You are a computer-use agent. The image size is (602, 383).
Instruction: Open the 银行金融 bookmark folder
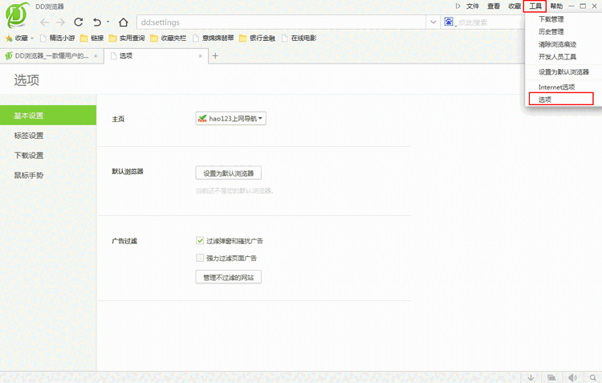click(257, 38)
